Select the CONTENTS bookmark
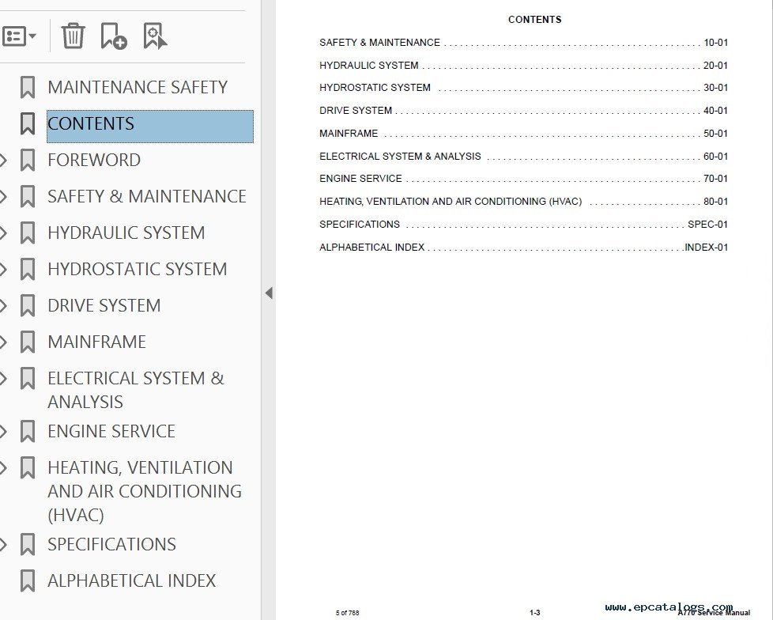Image resolution: width=773 pixels, height=620 pixels. coord(91,124)
